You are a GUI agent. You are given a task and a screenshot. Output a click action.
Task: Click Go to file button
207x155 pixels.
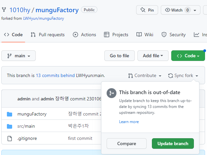click(119, 56)
